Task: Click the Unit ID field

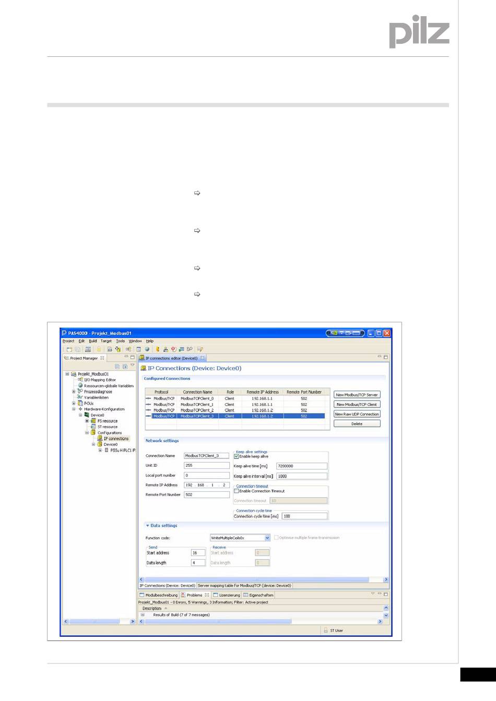Action: (x=207, y=465)
